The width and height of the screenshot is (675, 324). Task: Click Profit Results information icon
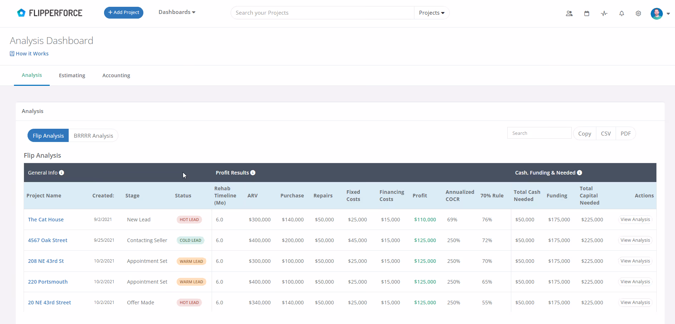click(x=253, y=173)
